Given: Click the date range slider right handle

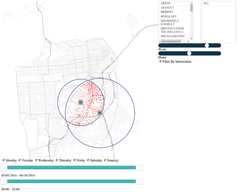Looking at the screenshot, I should coord(139,168).
